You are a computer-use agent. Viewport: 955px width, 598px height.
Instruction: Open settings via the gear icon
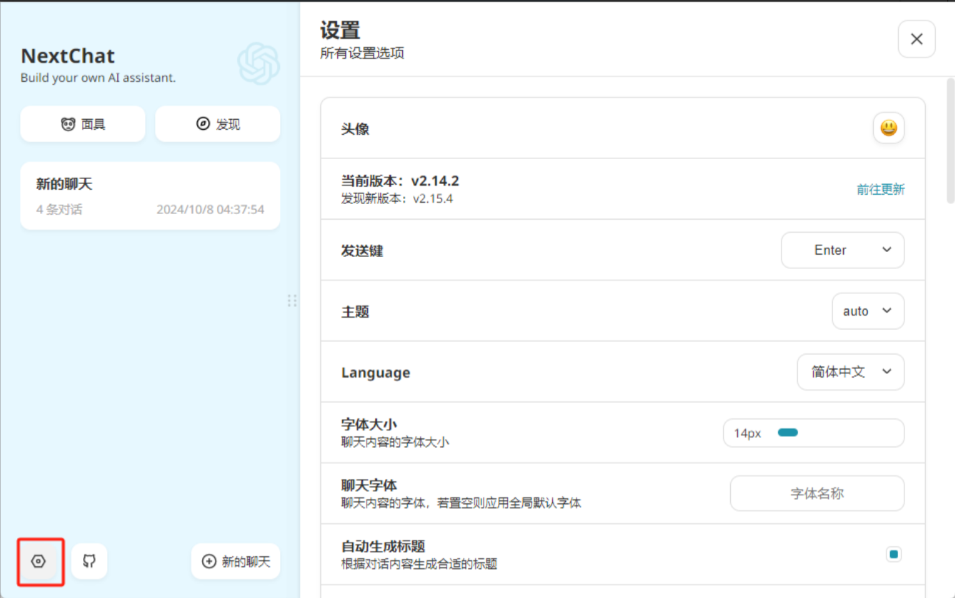point(39,561)
